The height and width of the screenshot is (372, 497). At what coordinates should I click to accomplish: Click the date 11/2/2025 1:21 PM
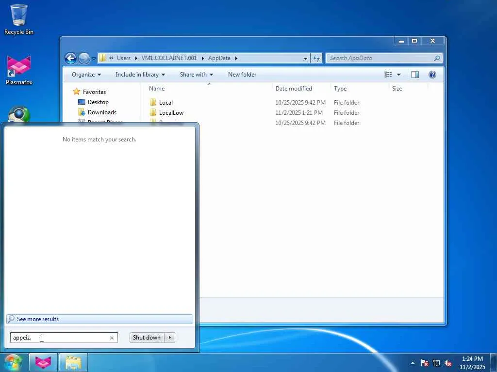[x=299, y=112]
